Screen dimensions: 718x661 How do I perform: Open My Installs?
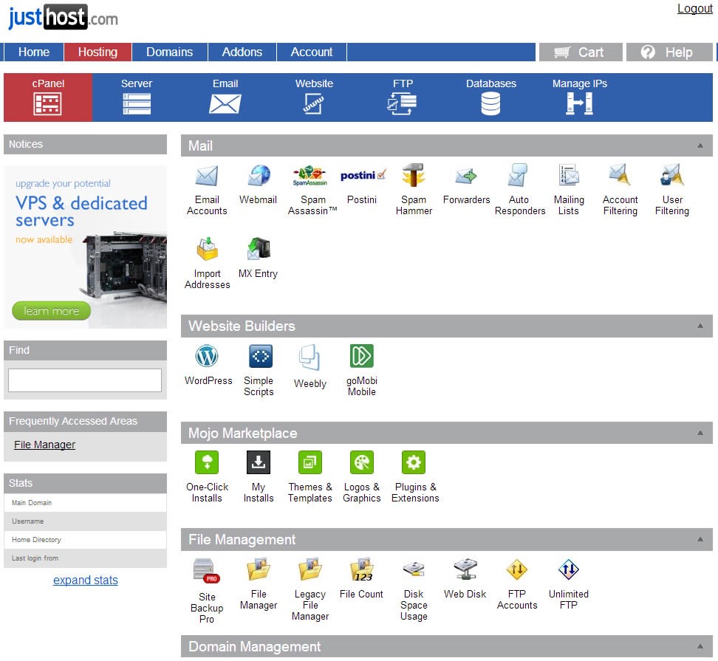pyautogui.click(x=259, y=462)
